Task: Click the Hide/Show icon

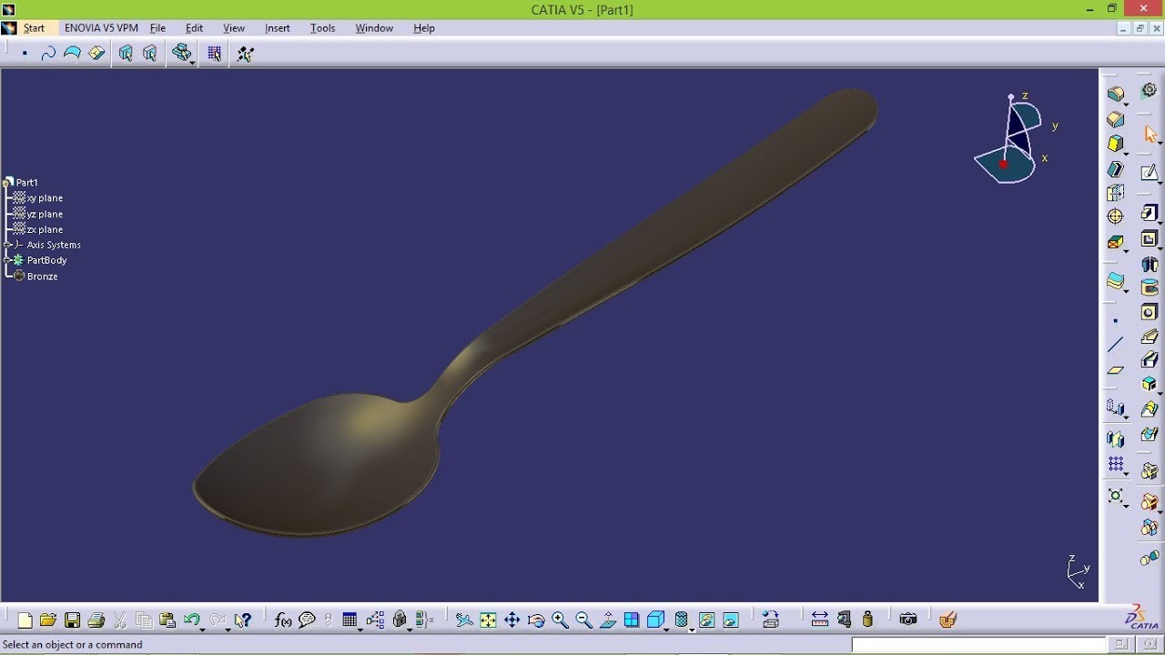Action: [705, 620]
